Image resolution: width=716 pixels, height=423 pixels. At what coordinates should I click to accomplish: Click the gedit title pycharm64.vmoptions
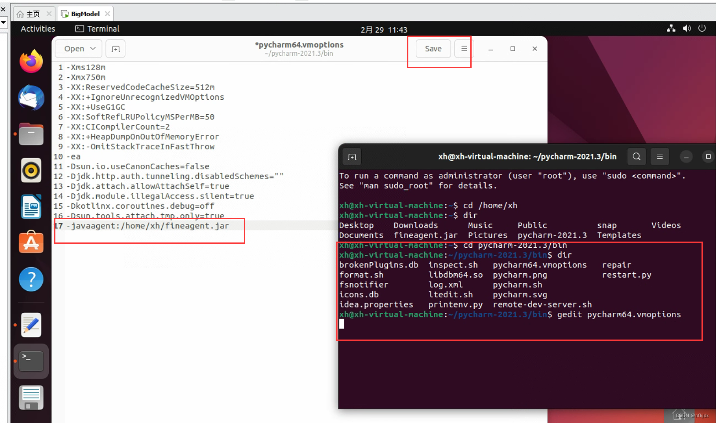[299, 45]
